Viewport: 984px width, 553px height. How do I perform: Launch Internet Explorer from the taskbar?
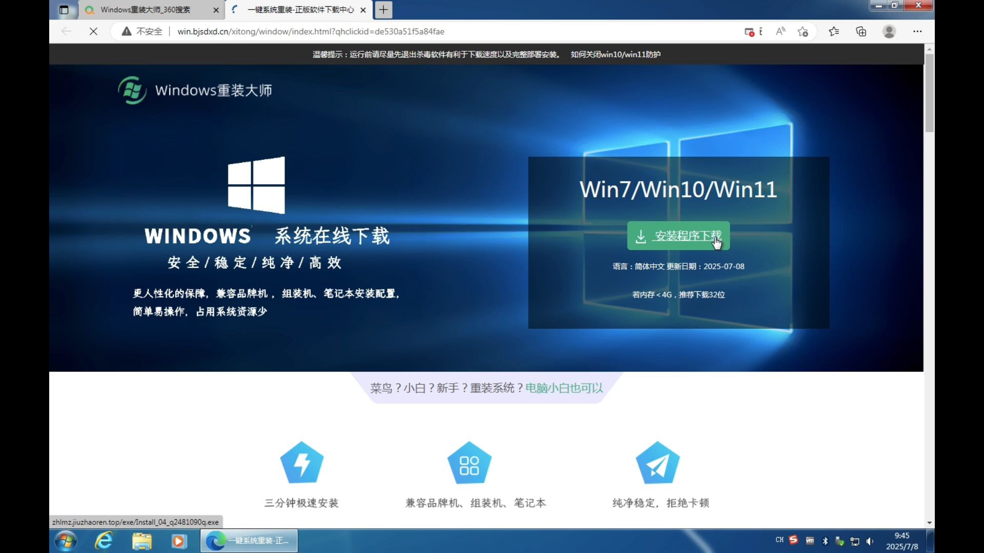click(104, 541)
